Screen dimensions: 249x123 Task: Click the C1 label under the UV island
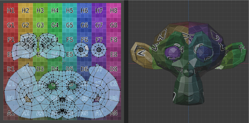(x=11, y=84)
